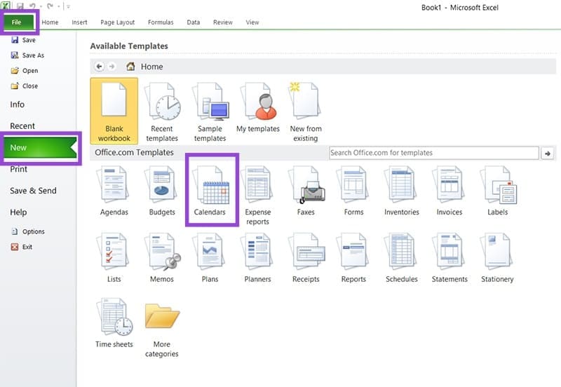Image resolution: width=561 pixels, height=387 pixels.
Task: Open the Page Layout tab
Action: 117,22
